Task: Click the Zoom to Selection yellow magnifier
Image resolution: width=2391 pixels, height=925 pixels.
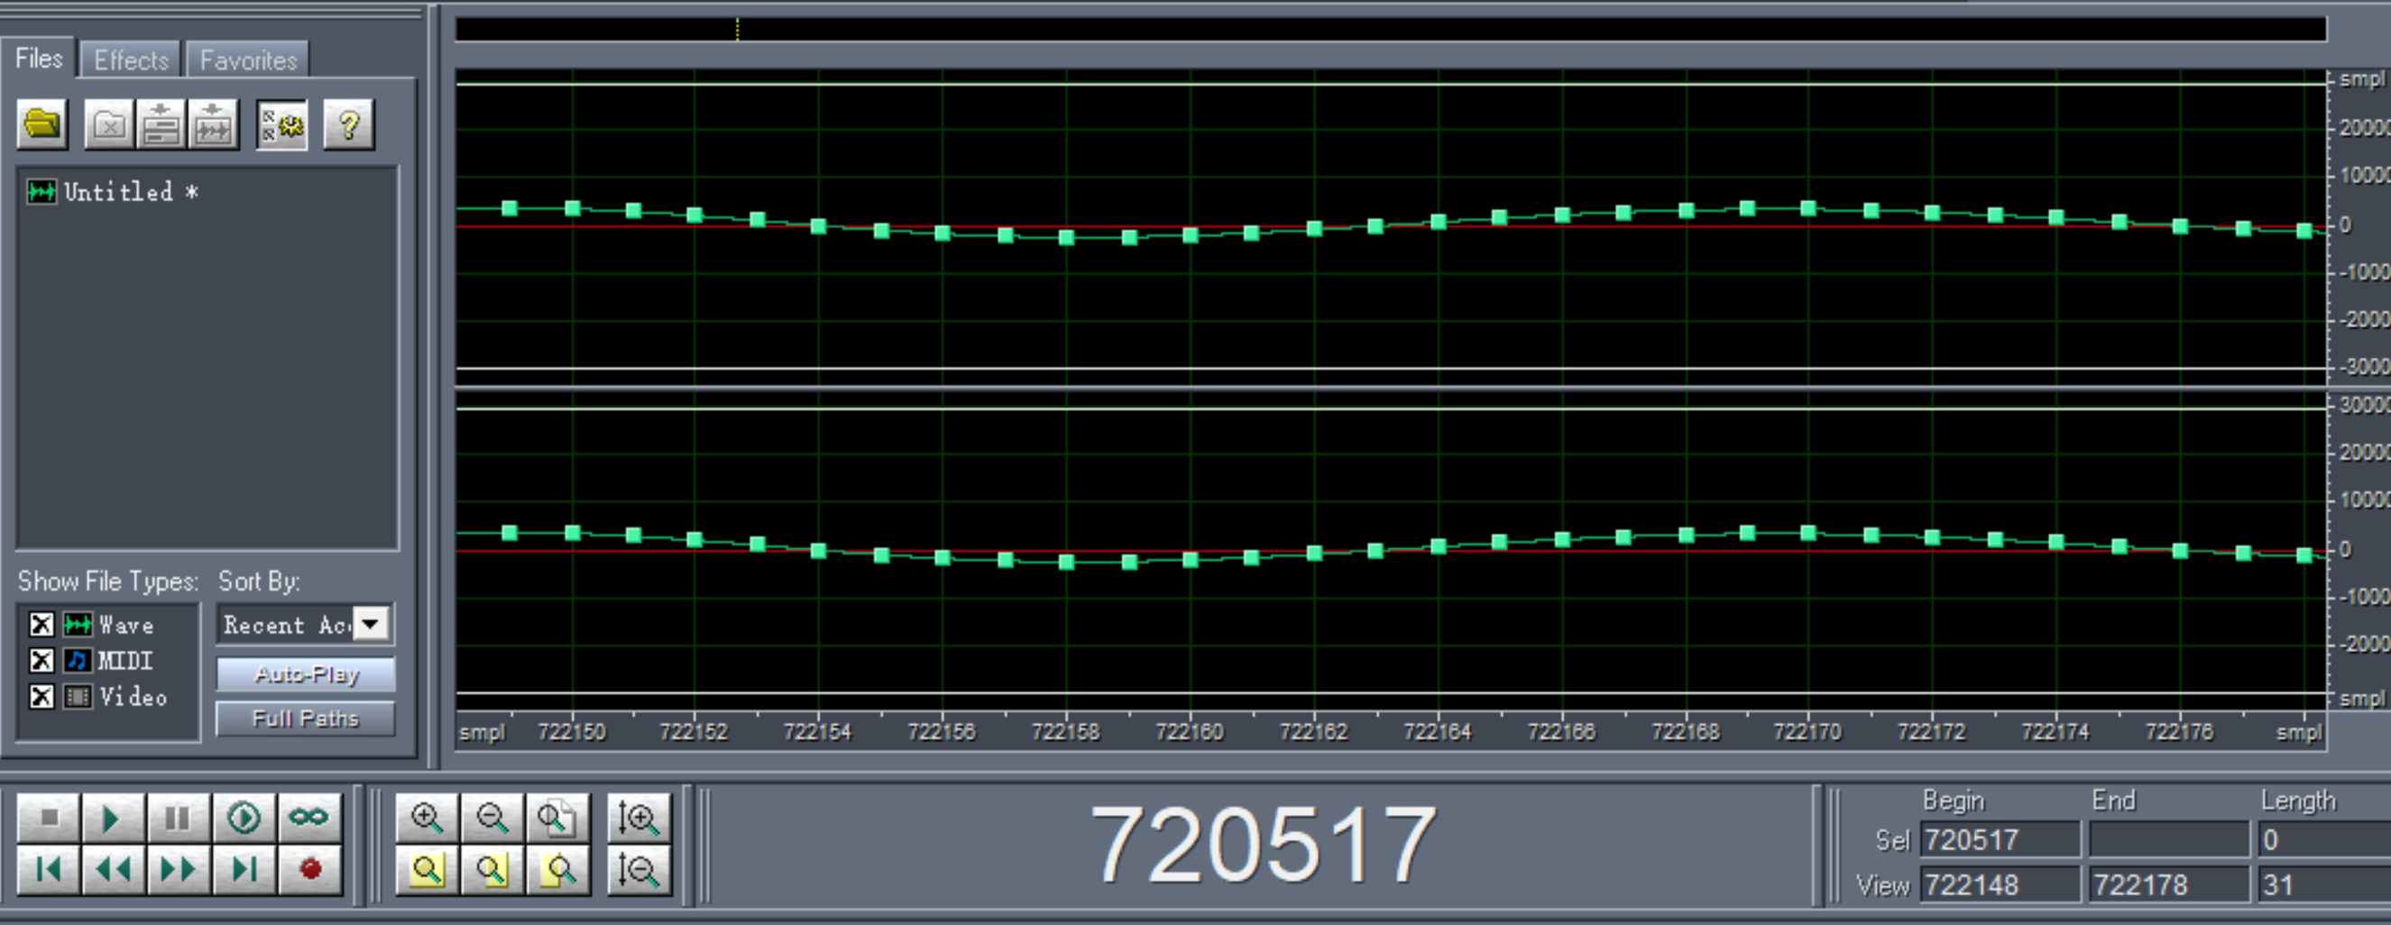Action: tap(427, 869)
